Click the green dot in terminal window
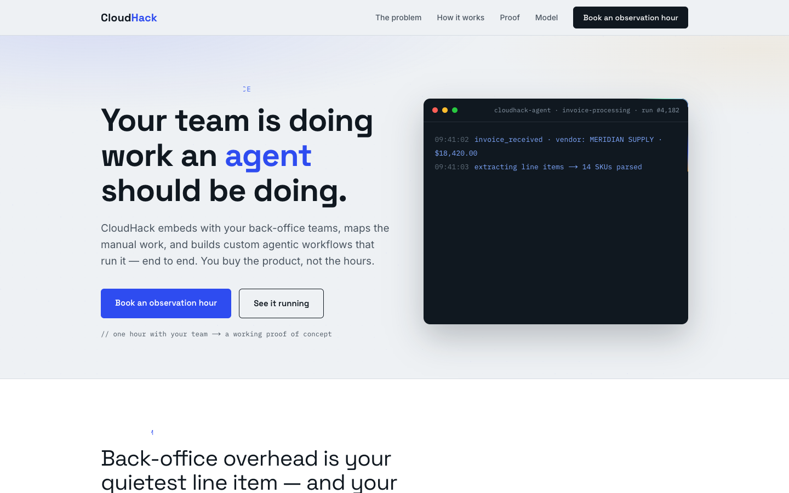789x493 pixels. point(455,110)
